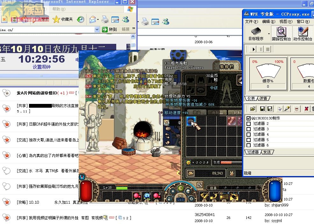Click the stop button in WPE
This screenshot has height=224, width=314.
point(268,49)
